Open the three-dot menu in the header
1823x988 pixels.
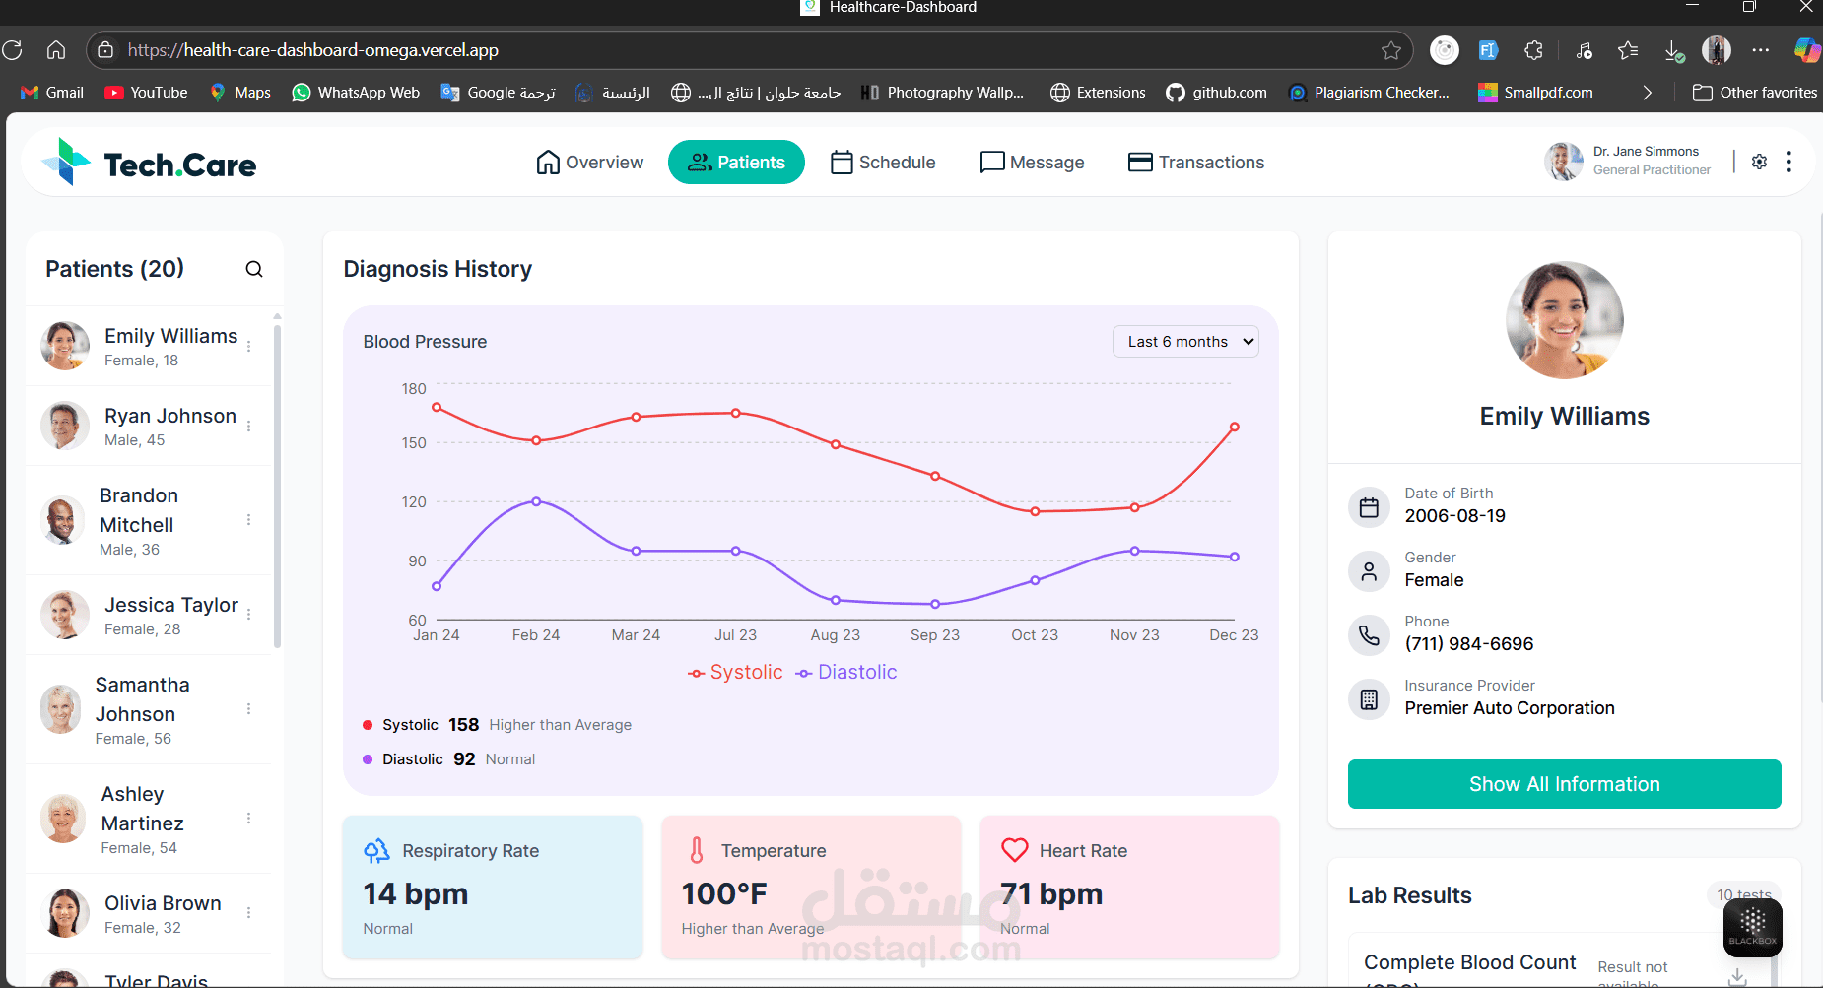[x=1789, y=162]
